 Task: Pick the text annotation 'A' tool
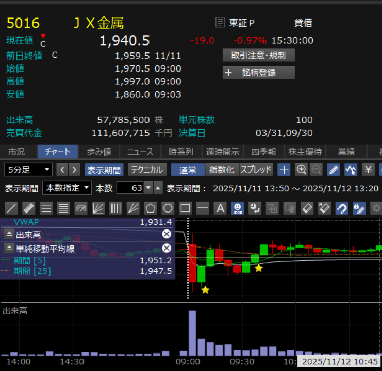click(x=220, y=208)
